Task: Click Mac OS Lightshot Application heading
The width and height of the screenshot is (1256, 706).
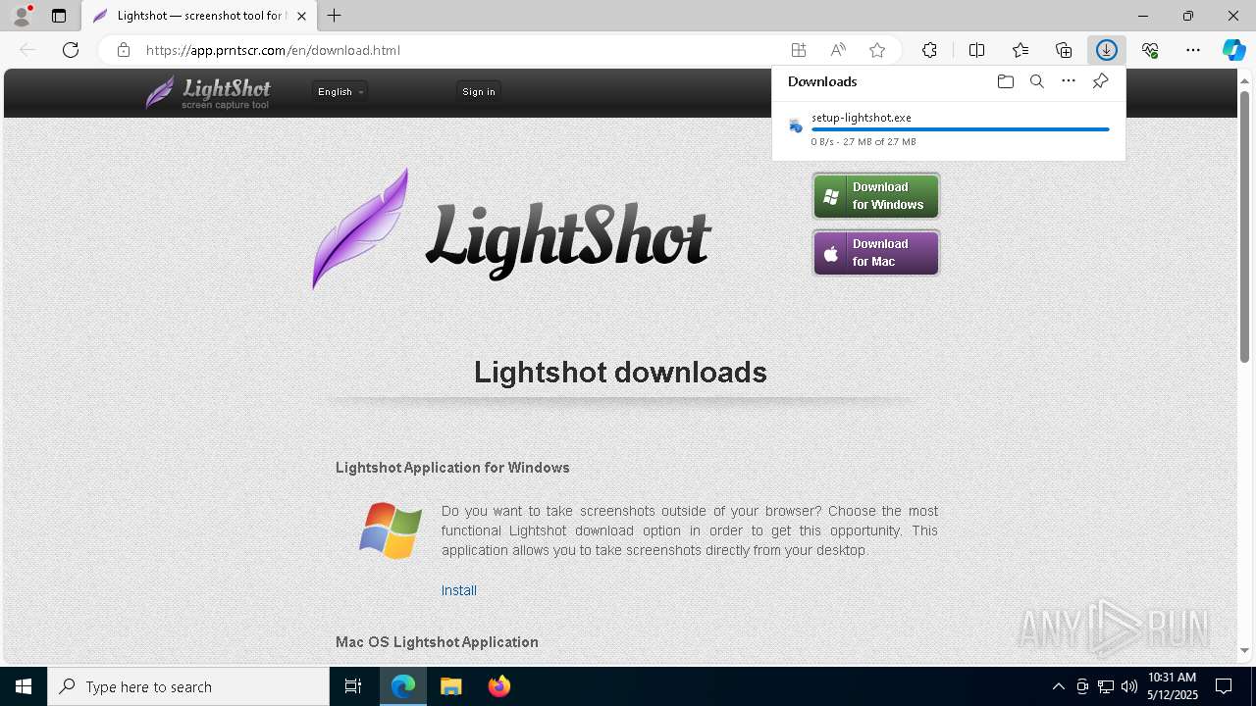Action: [x=437, y=642]
